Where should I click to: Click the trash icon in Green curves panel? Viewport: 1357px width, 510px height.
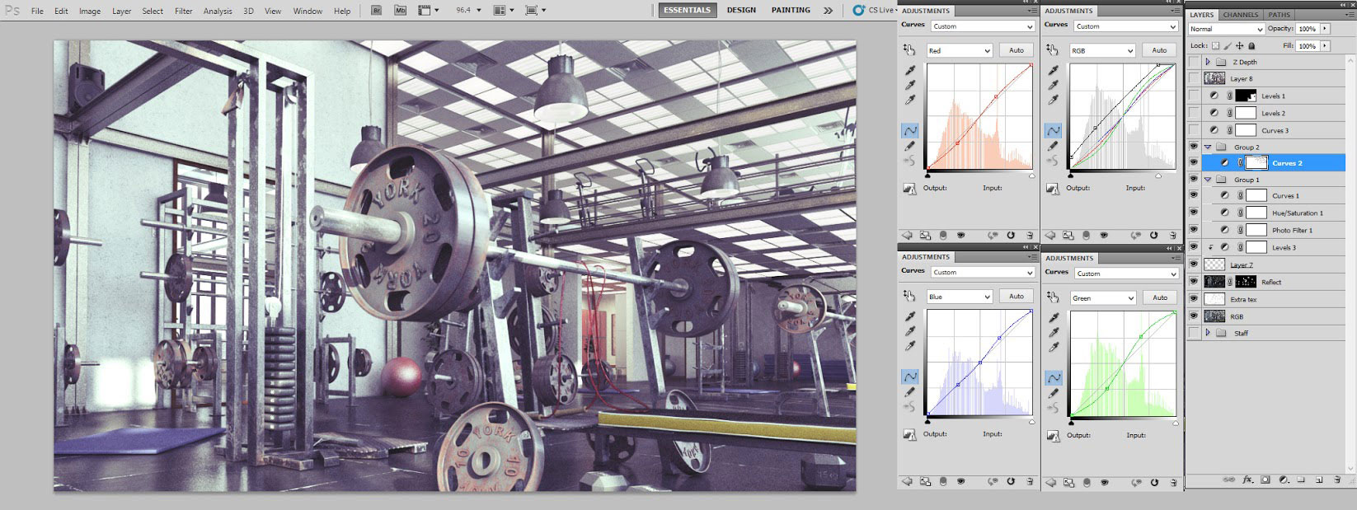tap(1172, 482)
